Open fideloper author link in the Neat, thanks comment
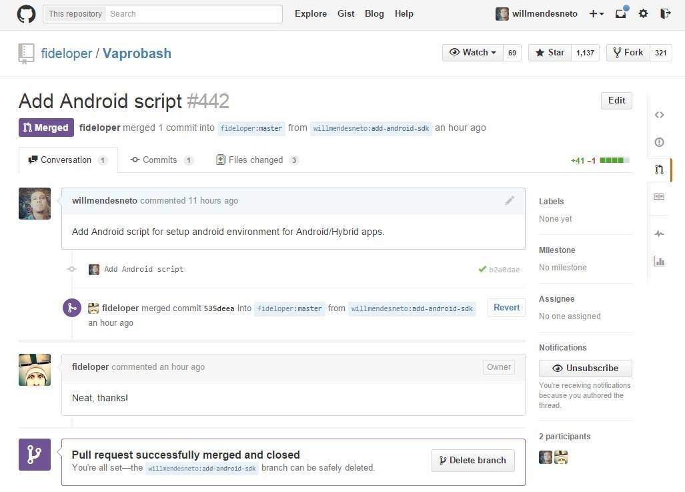This screenshot has width=685, height=492. point(90,367)
